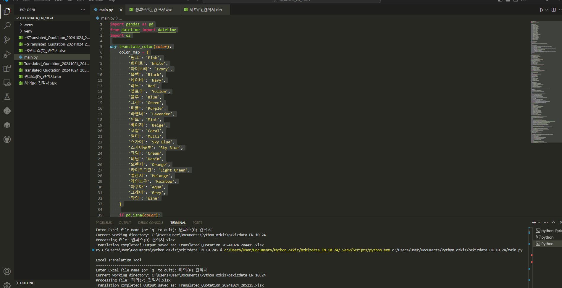Split the editor to the right

pos(553,10)
